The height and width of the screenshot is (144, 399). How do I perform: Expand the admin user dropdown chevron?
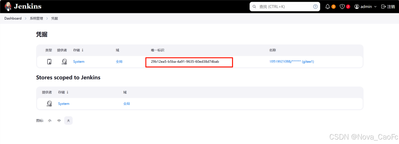375,6
